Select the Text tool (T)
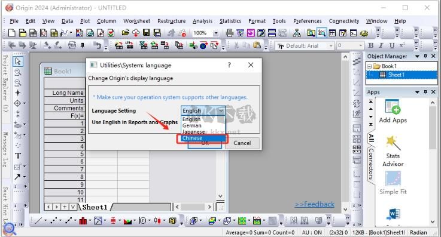 coord(18,156)
